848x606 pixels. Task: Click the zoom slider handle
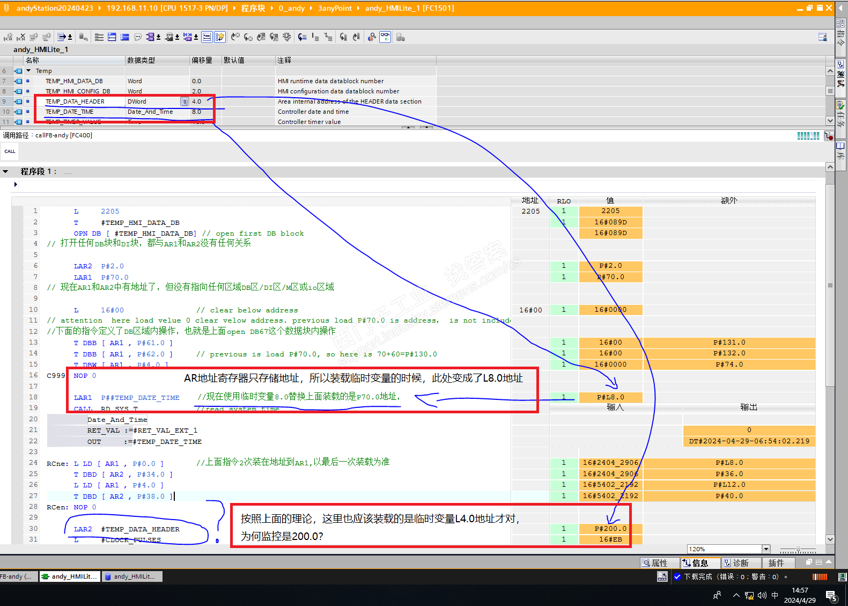(798, 550)
